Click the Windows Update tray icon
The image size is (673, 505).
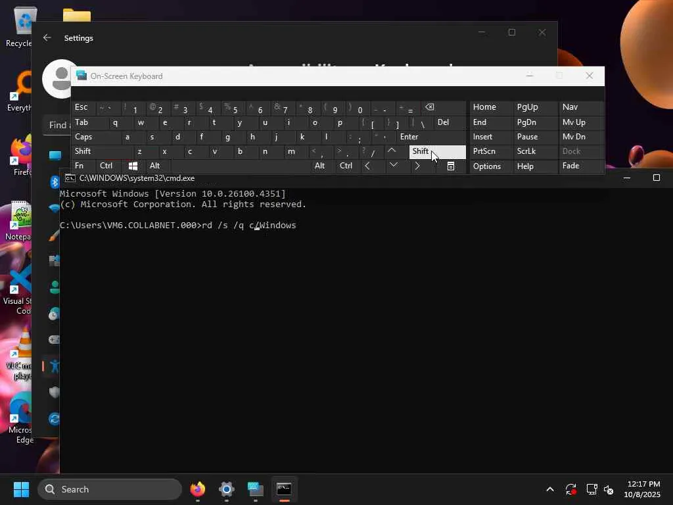(571, 489)
